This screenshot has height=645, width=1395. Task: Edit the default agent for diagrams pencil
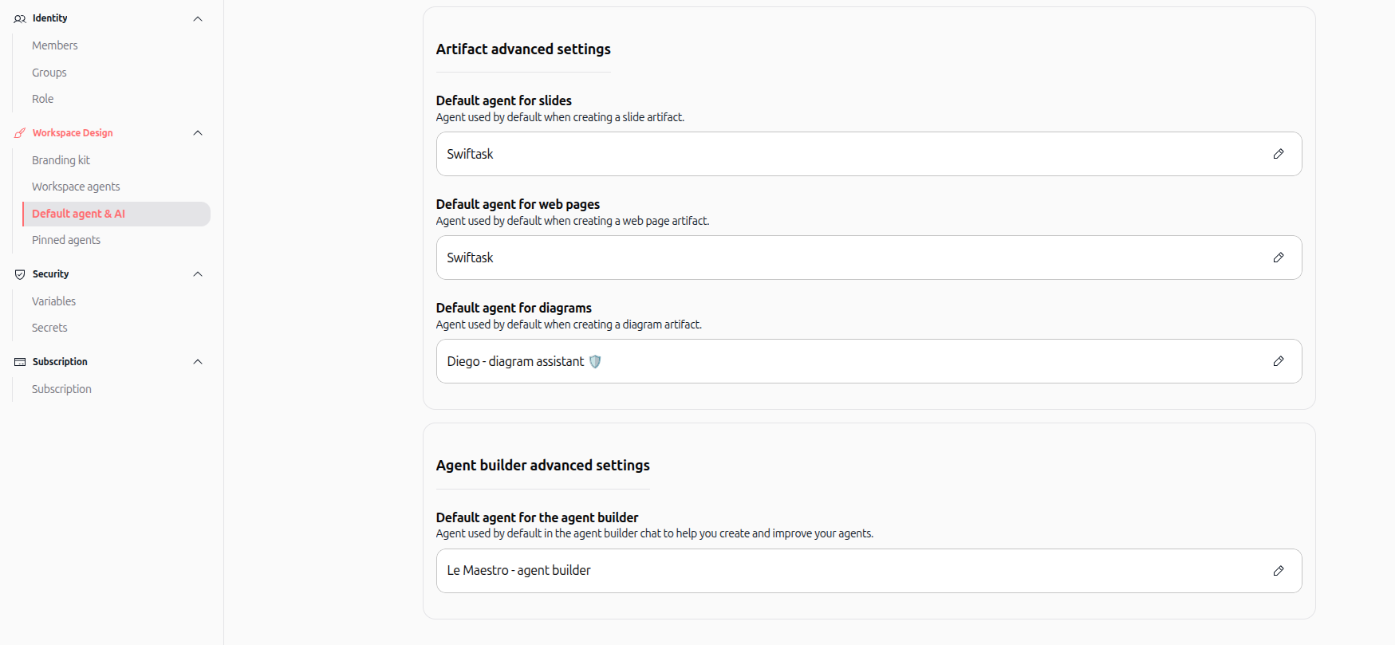1279,361
